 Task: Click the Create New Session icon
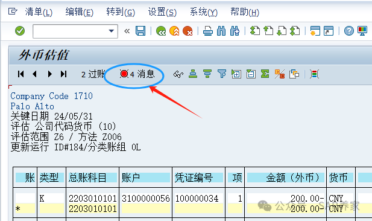[x=315, y=31]
